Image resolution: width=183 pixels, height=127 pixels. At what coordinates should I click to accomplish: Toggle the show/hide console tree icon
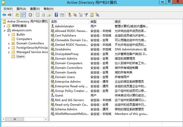(x=23, y=15)
